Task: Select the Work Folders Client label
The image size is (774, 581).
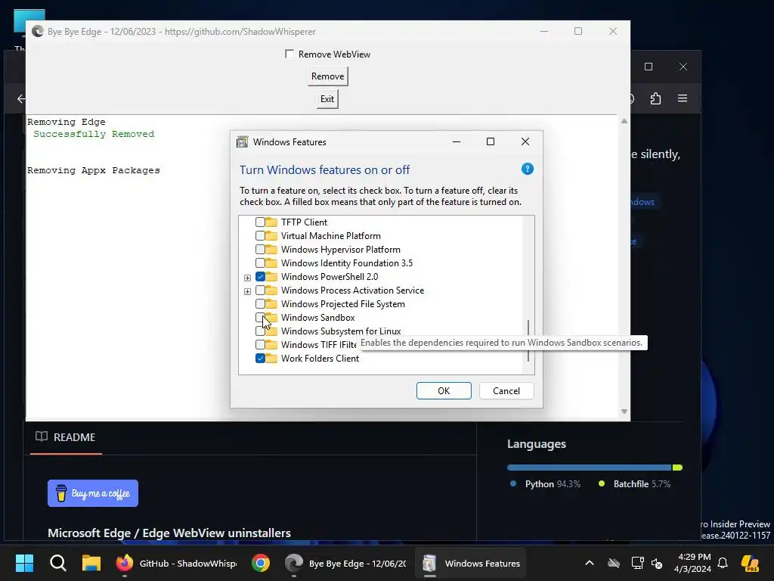Action: click(x=320, y=358)
